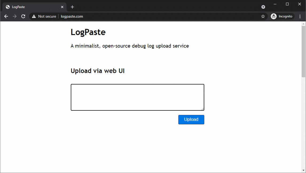Click the text area resize handle
This screenshot has width=306, height=173.
point(203,109)
